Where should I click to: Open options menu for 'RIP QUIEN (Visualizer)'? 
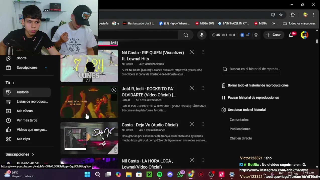tap(203, 52)
